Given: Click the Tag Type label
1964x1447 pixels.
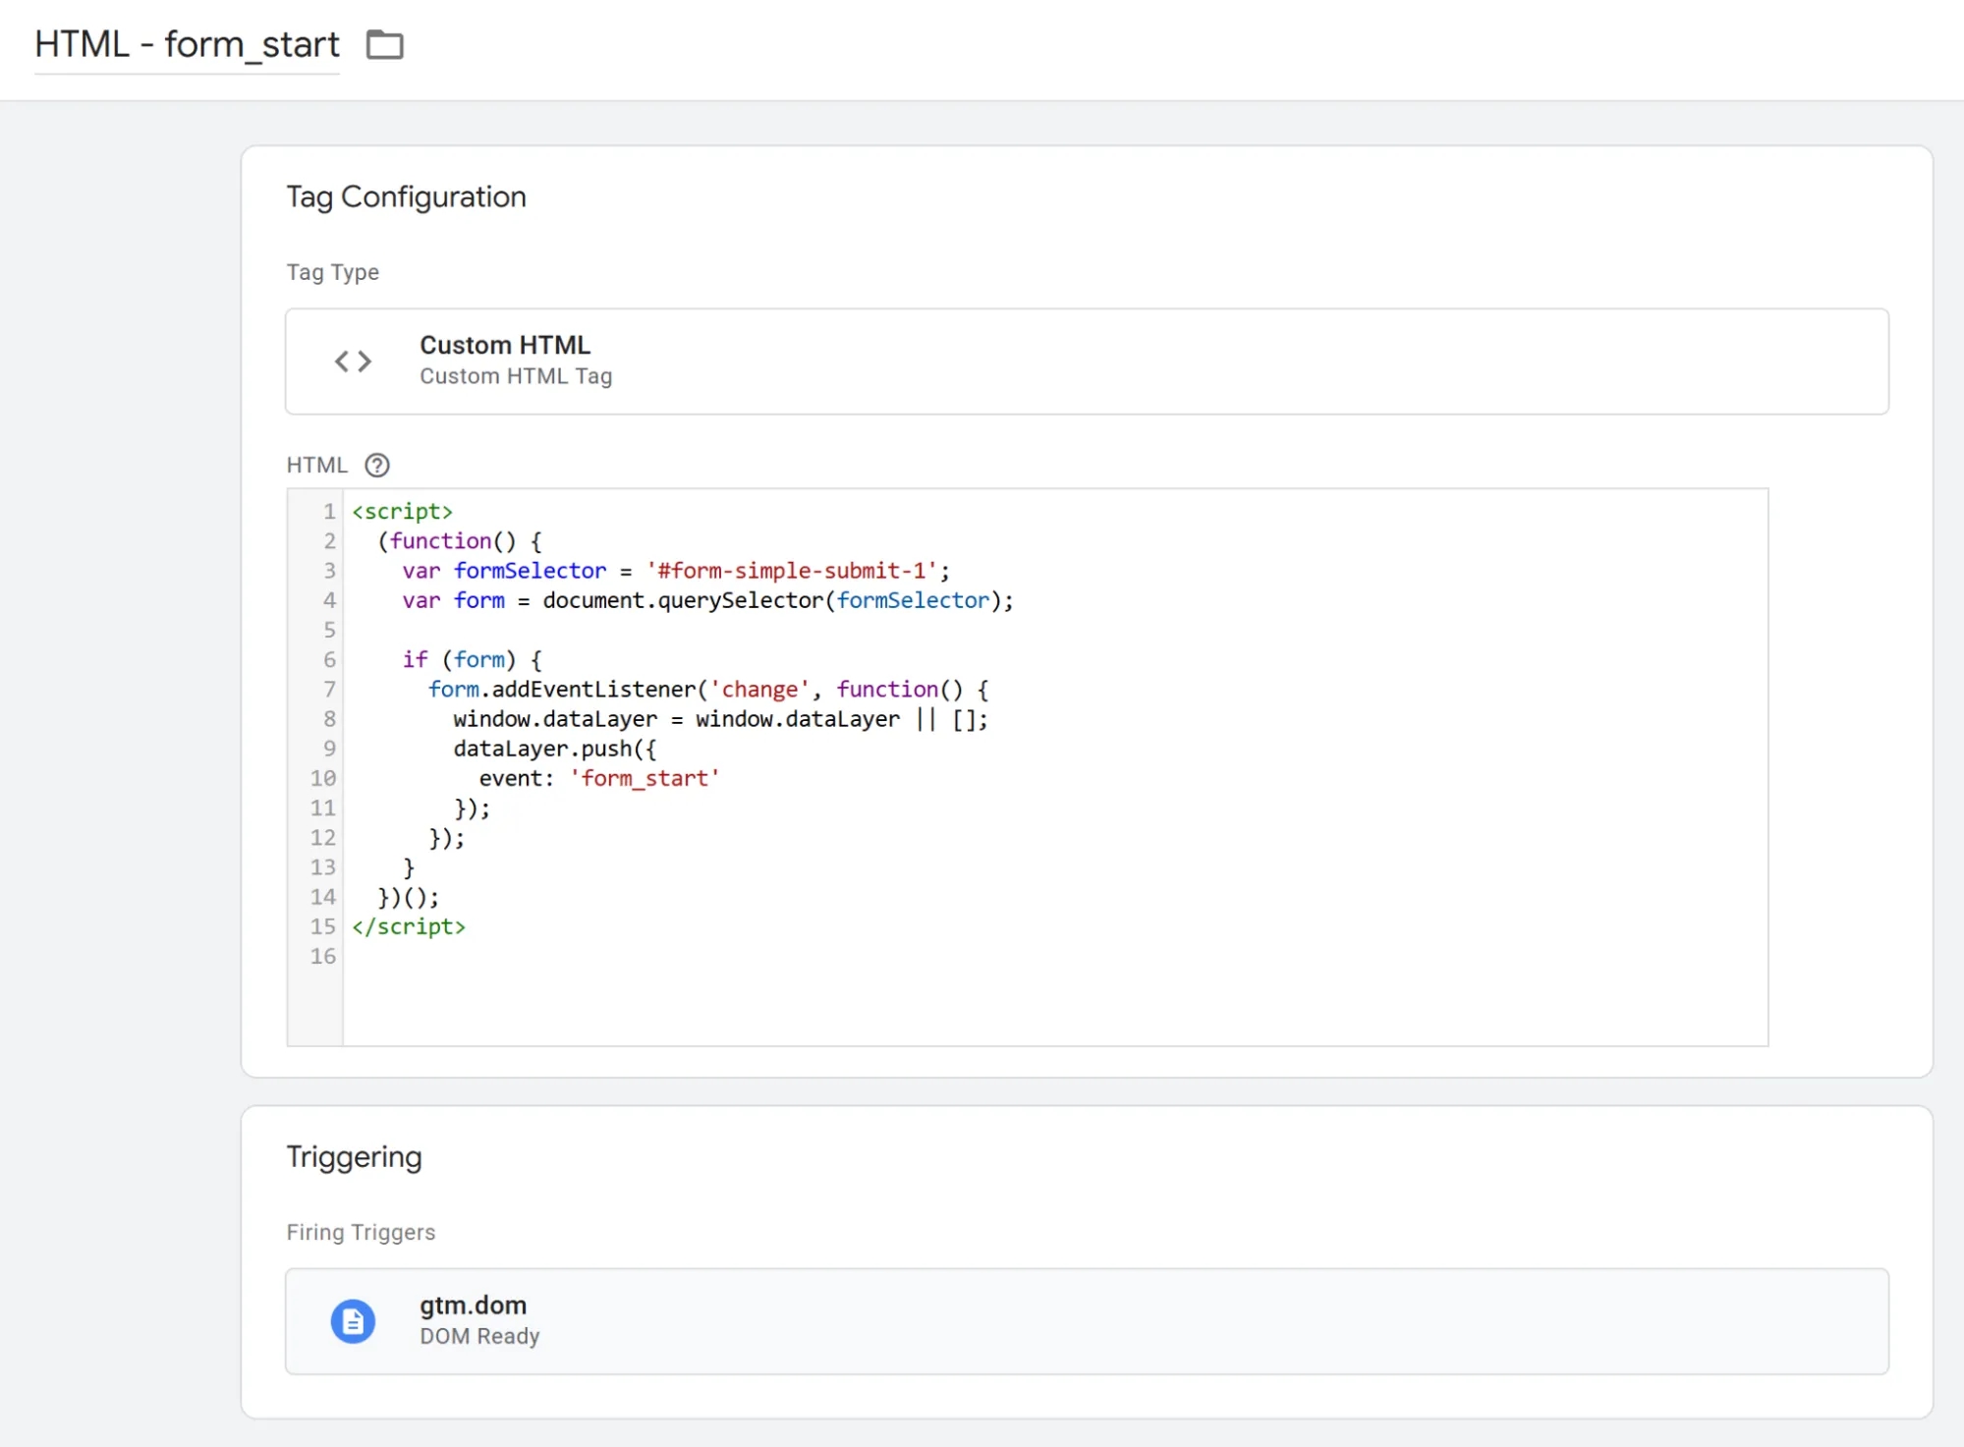Looking at the screenshot, I should coord(332,272).
